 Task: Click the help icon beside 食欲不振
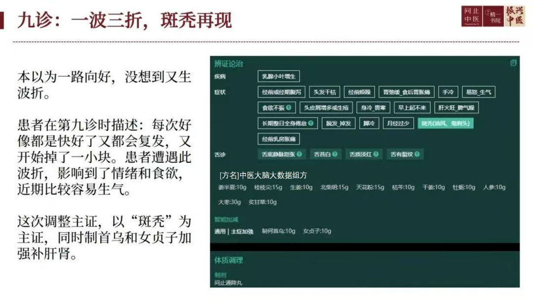[x=289, y=107]
